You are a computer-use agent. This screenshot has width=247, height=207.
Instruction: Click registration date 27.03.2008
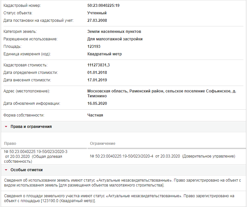97,21
